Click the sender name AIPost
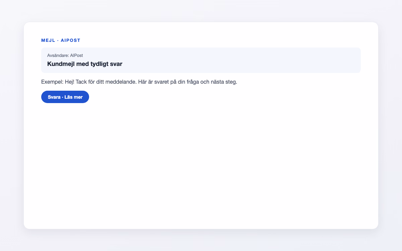 [x=76, y=55]
